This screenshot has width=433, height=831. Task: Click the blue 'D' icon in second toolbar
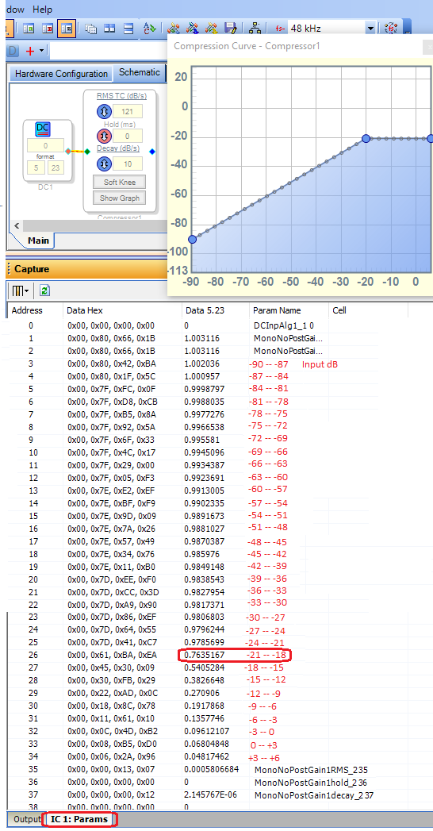(x=13, y=52)
